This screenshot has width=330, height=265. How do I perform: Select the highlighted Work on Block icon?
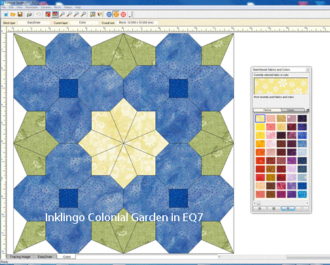[x=55, y=14]
